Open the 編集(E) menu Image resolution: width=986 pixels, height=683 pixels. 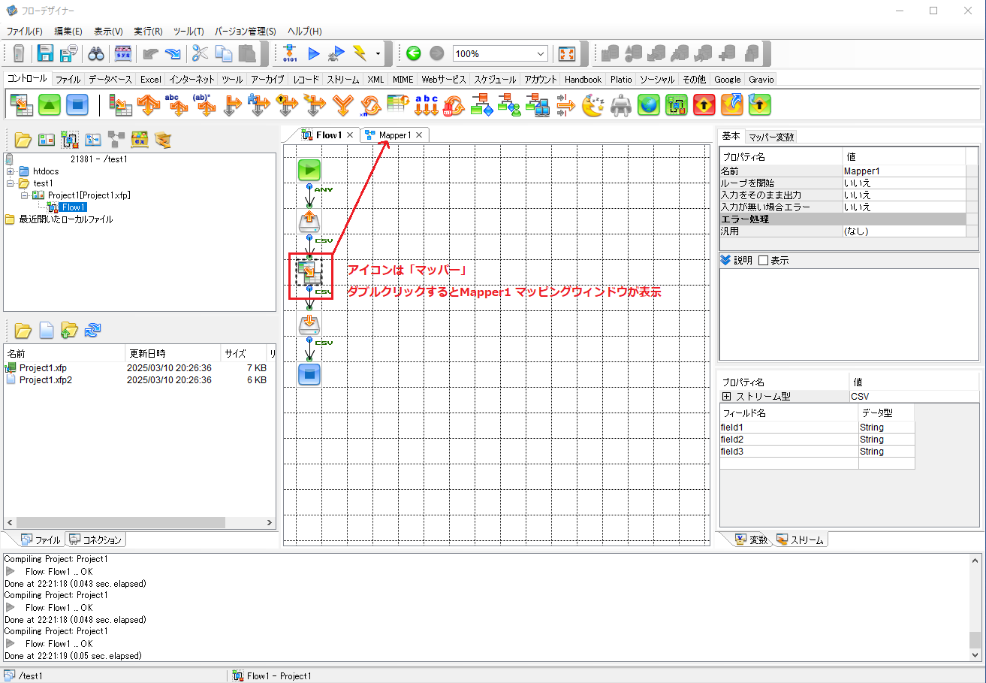pyautogui.click(x=68, y=32)
